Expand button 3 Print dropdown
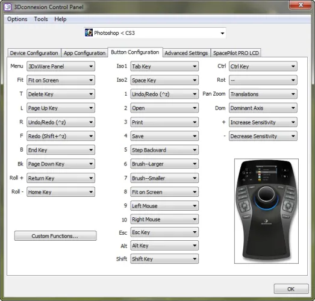The width and height of the screenshot is (315, 301). (x=164, y=122)
